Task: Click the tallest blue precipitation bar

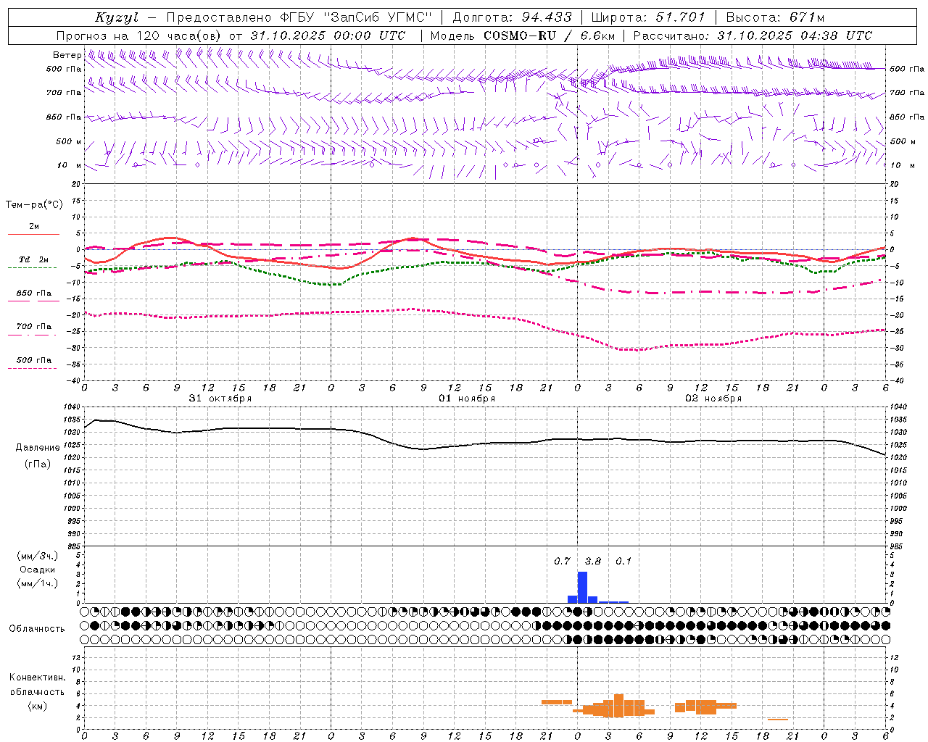Action: [582, 587]
